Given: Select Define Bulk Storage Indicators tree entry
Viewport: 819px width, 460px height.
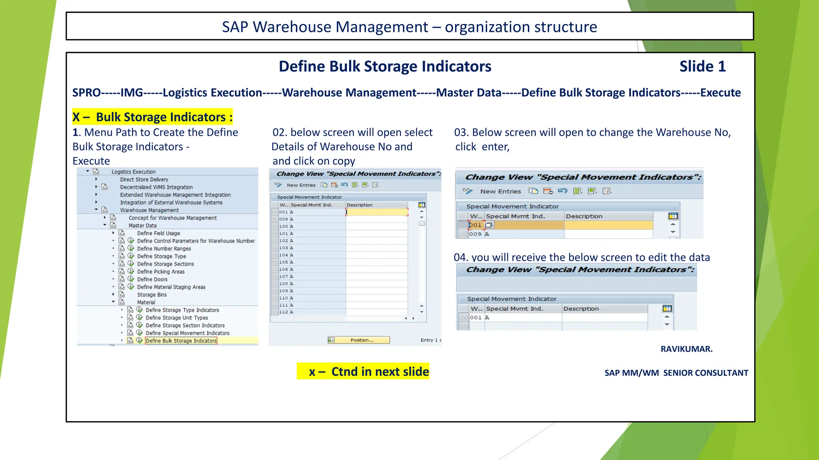Looking at the screenshot, I should (181, 341).
